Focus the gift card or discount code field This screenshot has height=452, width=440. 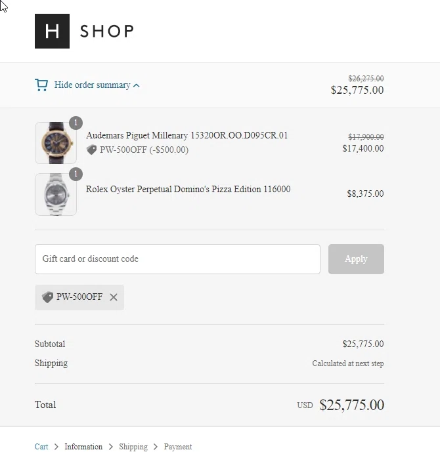point(177,259)
